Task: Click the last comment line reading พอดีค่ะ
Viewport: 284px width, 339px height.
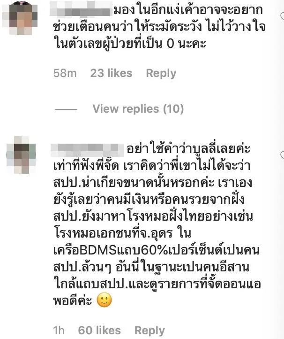Action: (73, 300)
